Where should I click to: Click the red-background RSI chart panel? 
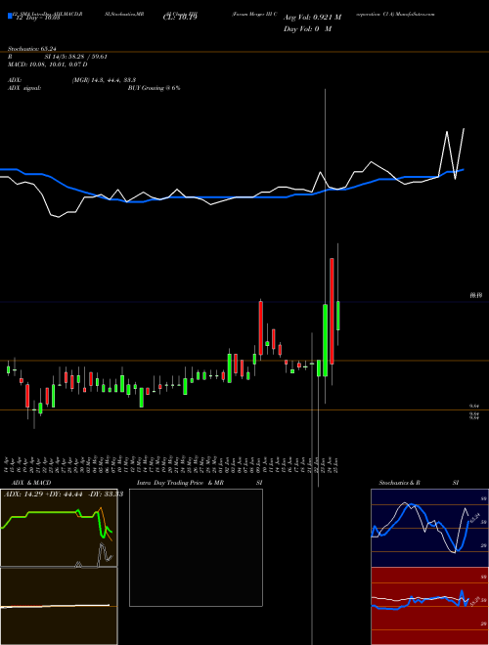point(429,606)
